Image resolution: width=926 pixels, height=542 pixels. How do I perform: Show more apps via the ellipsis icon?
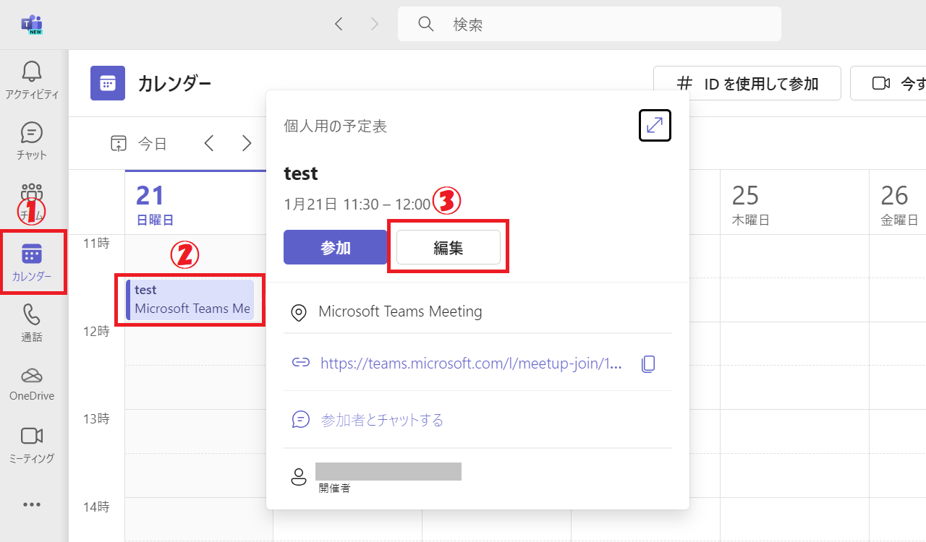coord(32,504)
